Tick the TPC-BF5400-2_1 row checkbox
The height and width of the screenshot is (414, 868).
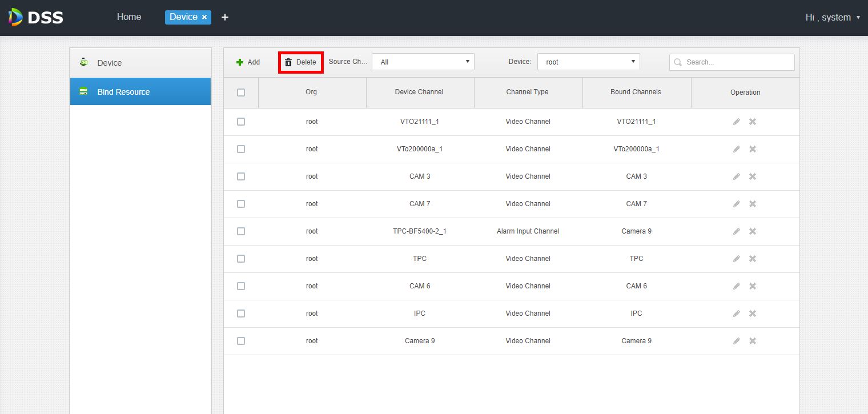(x=241, y=231)
